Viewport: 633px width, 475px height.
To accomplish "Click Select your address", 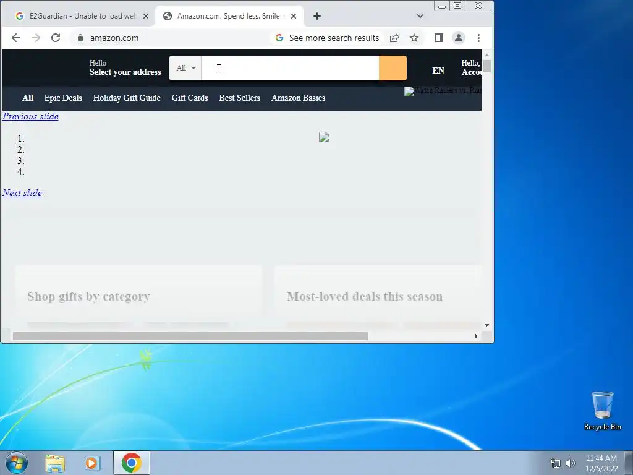I will (x=125, y=72).
